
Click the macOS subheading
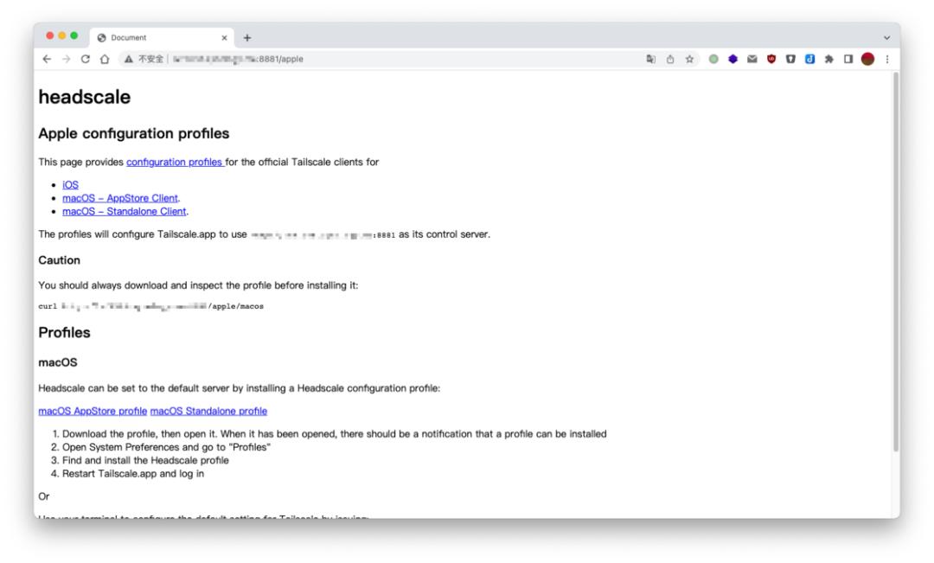(x=58, y=362)
